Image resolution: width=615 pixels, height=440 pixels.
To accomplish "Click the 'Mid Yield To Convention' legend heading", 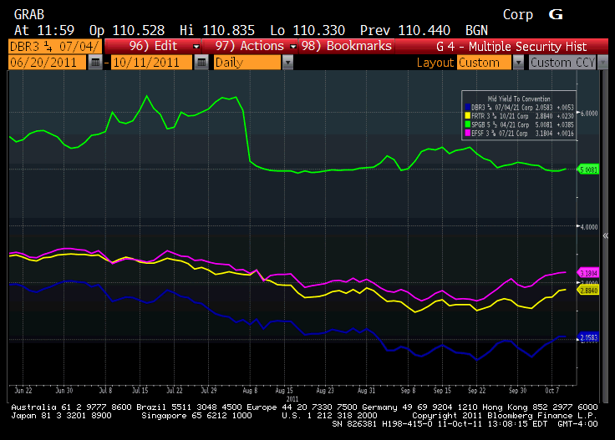I will click(x=519, y=99).
